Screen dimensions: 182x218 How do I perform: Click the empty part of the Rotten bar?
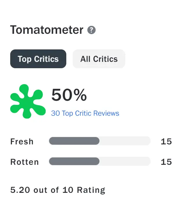coord(125,161)
